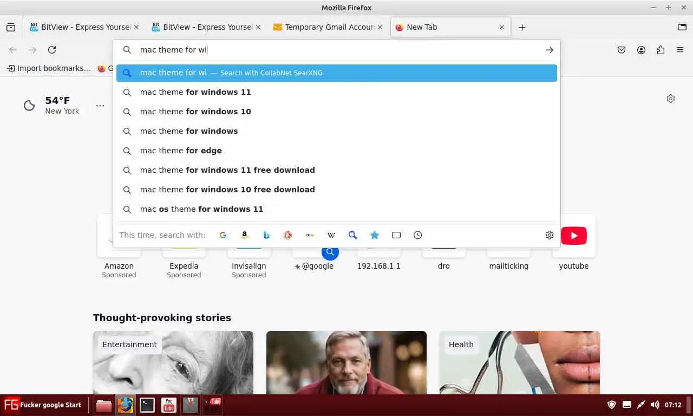Open weather widget options ellipsis
Viewport: 693px width, 416px height.
[100, 106]
